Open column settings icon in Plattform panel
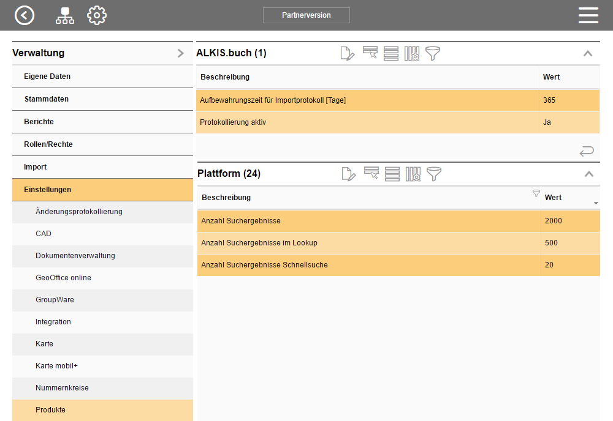Image resolution: width=613 pixels, height=421 pixels. pos(413,174)
